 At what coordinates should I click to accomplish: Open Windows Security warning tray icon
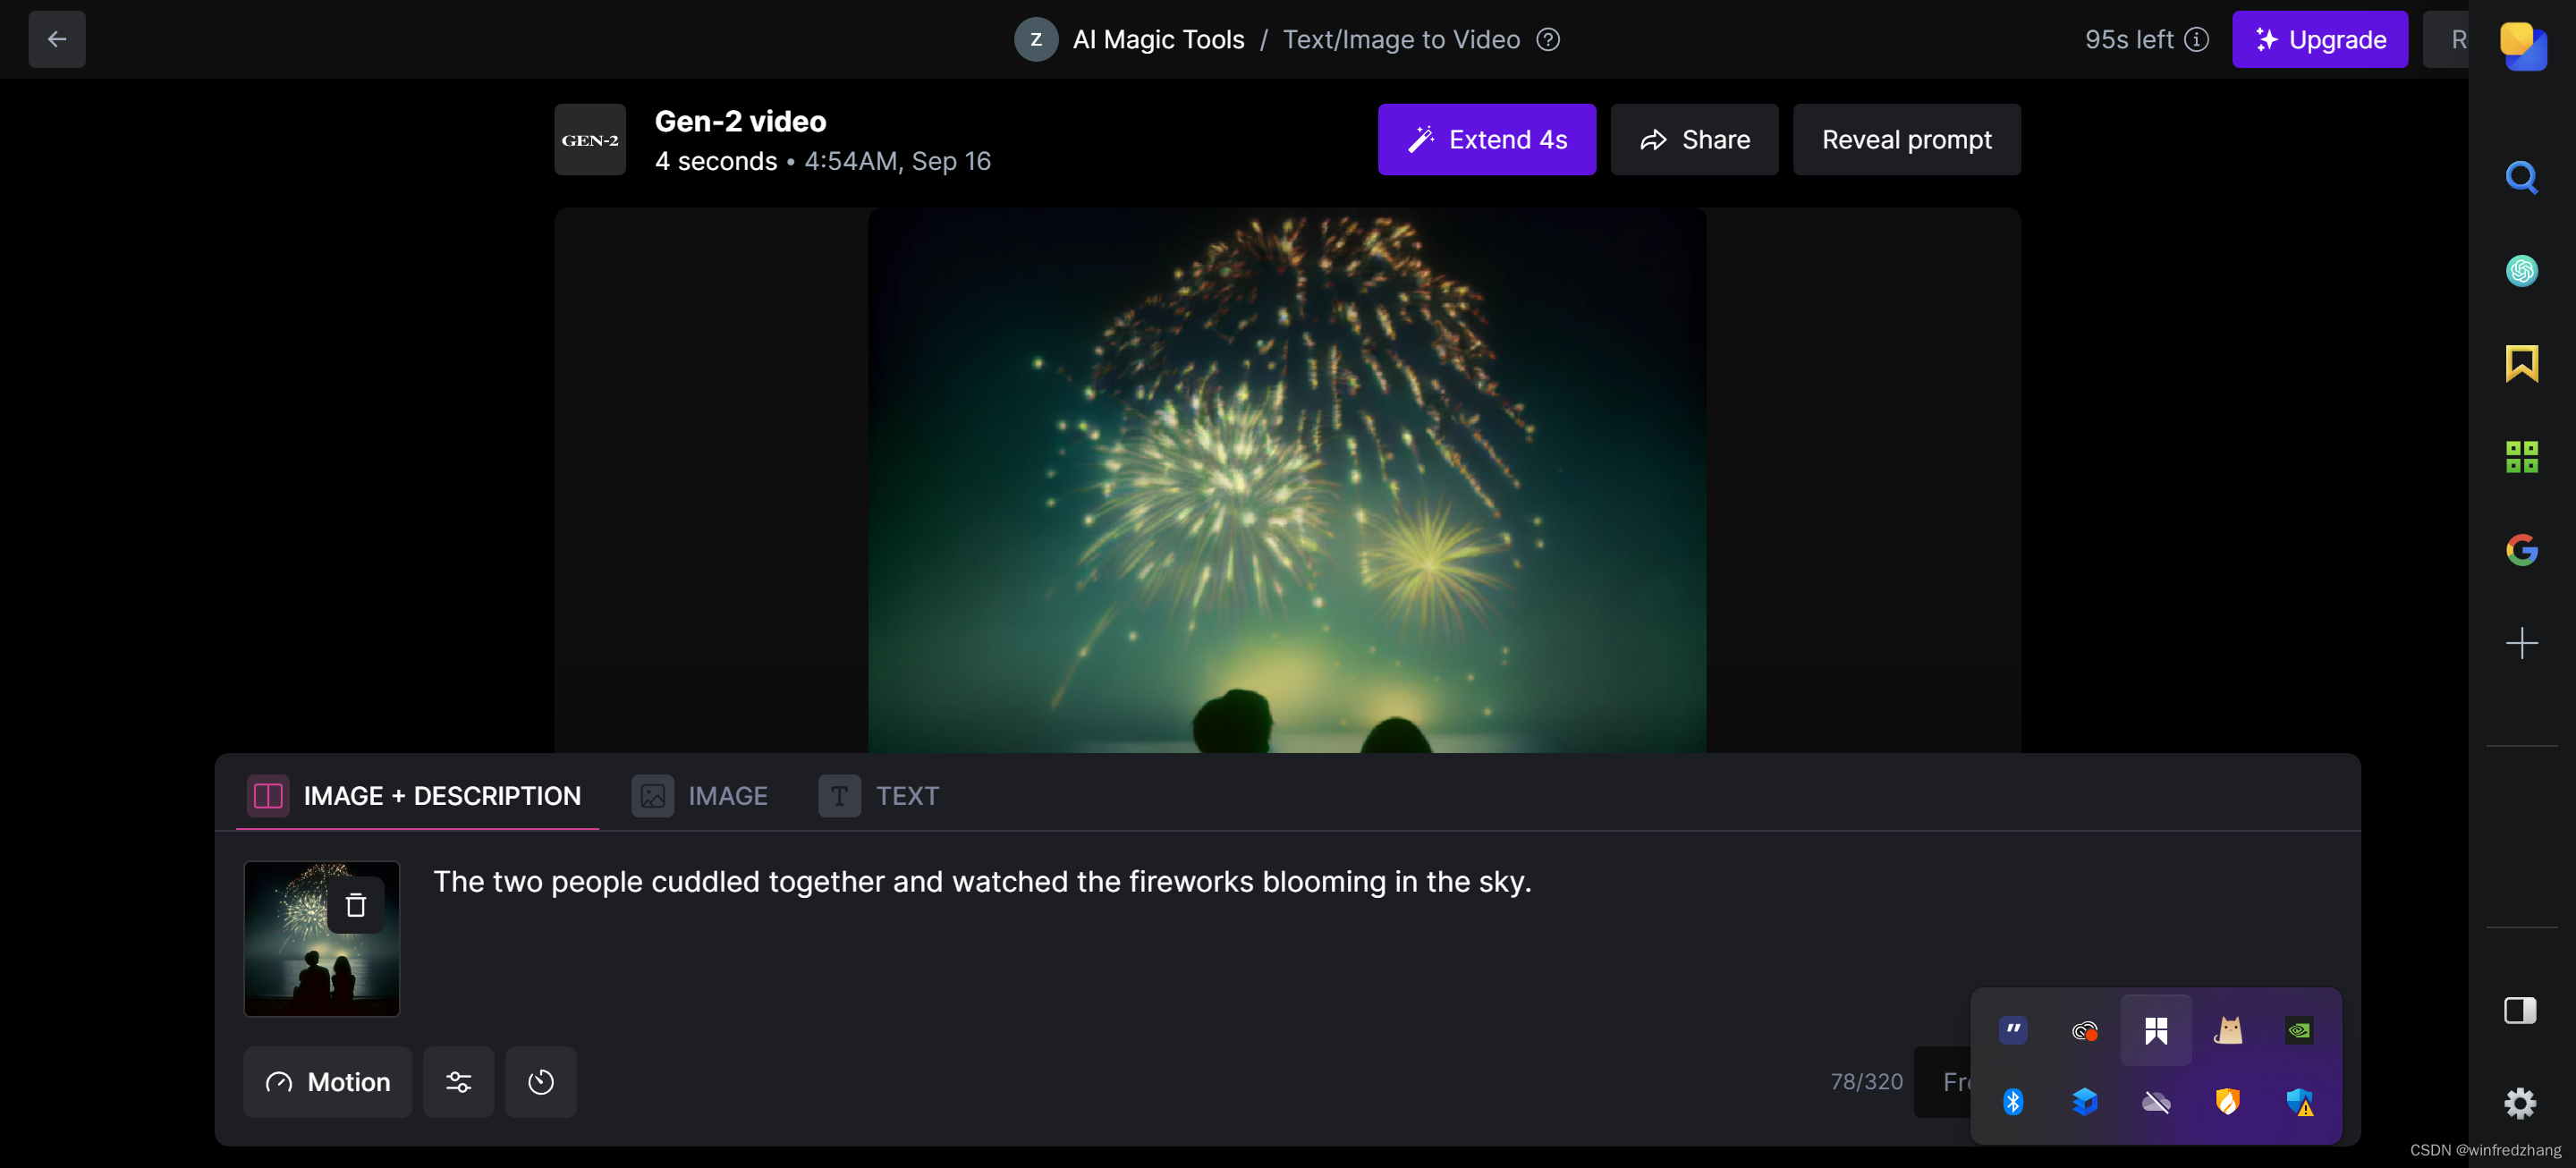click(x=2299, y=1102)
